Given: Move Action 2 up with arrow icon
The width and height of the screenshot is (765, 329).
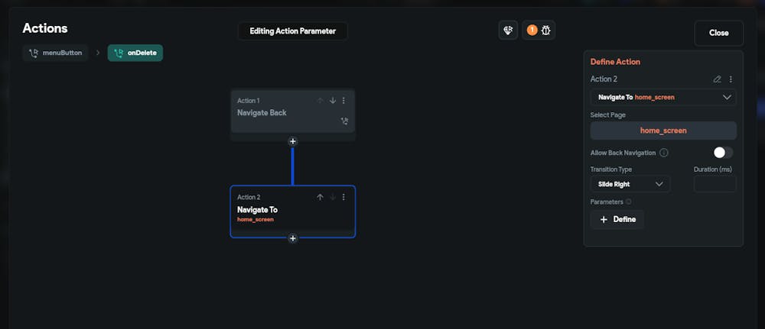Looking at the screenshot, I should click(x=321, y=197).
